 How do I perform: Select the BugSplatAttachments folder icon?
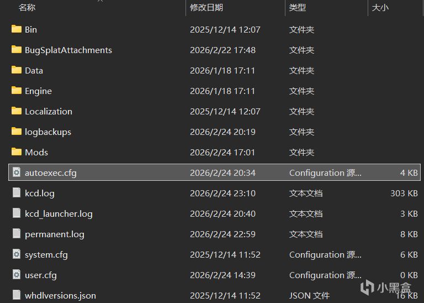[x=17, y=50]
